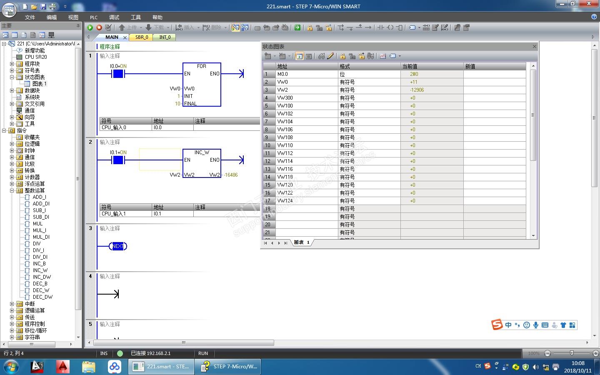Click the red STOP button in the toolbar
600x375 pixels.
(99, 27)
